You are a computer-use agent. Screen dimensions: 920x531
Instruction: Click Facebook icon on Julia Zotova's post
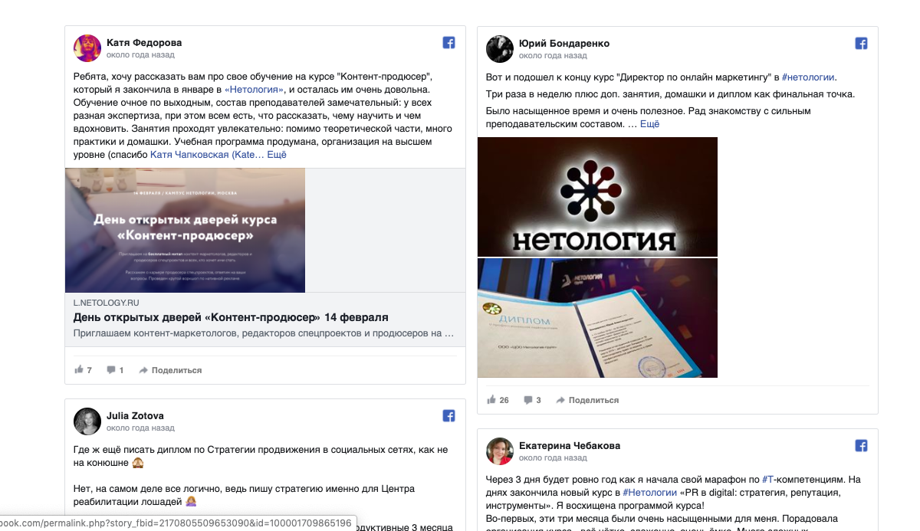coord(449,416)
